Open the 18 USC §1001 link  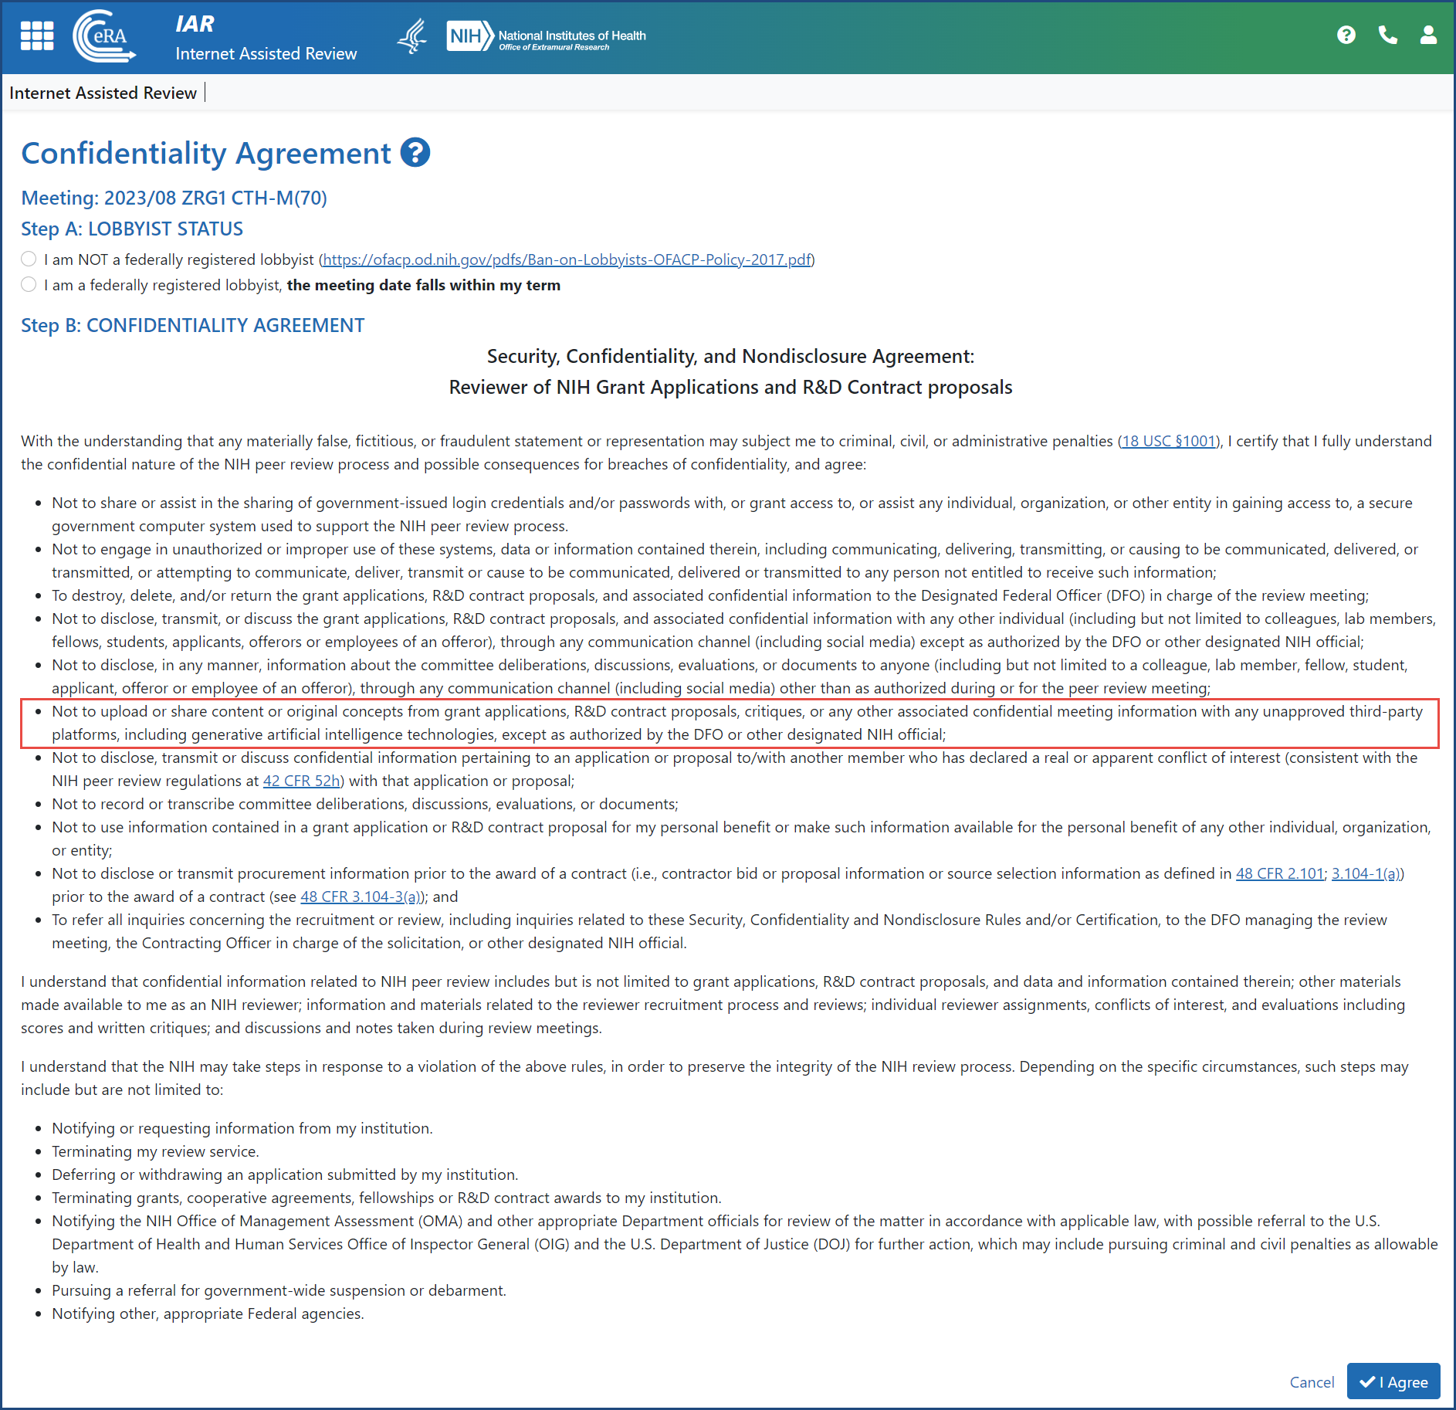point(1169,441)
